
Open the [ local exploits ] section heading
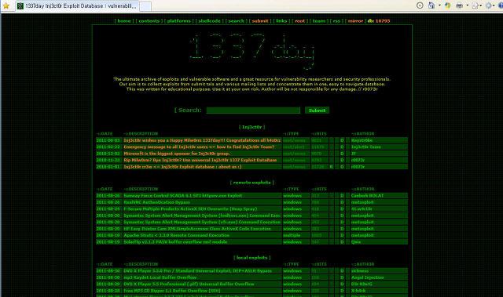251,257
